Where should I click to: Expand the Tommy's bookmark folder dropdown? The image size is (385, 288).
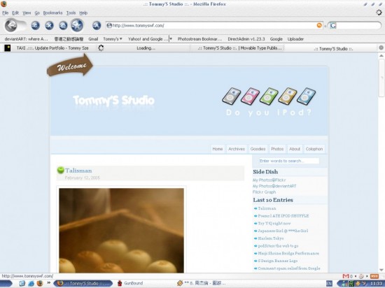[113, 39]
